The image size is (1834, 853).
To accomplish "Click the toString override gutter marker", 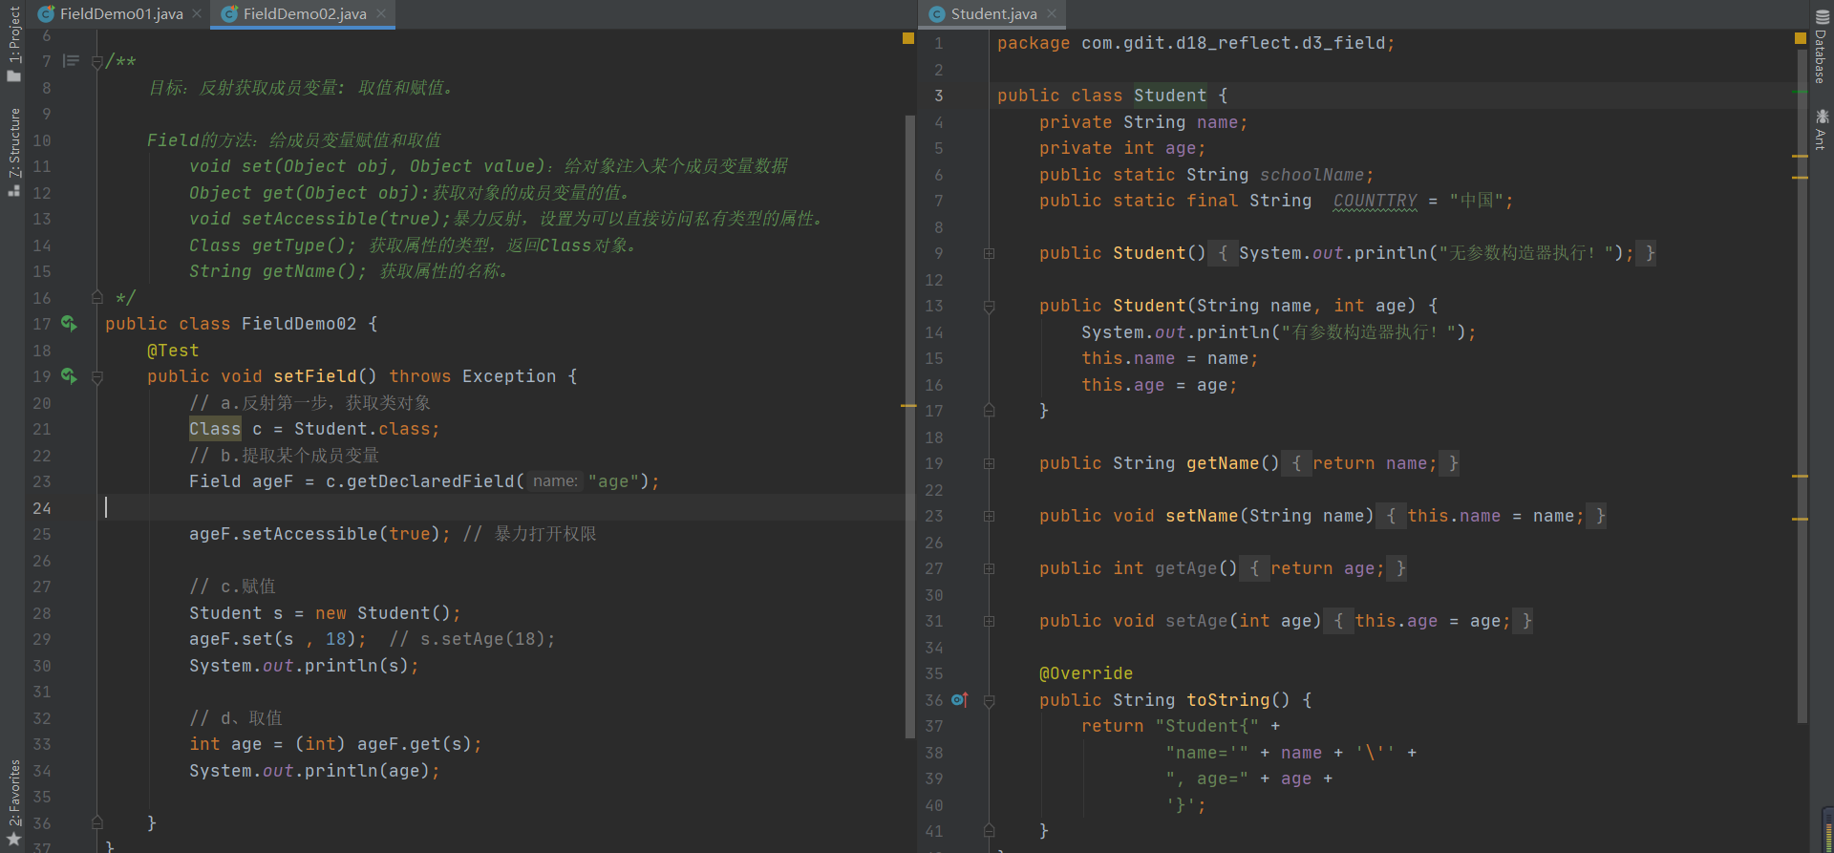I will click(960, 700).
